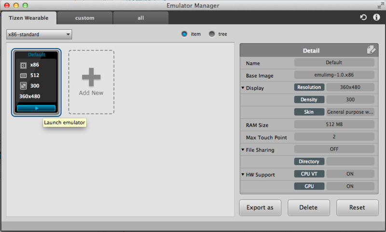The height and width of the screenshot is (232, 386).
Task: Click the RAM Size label
Action: point(257,125)
